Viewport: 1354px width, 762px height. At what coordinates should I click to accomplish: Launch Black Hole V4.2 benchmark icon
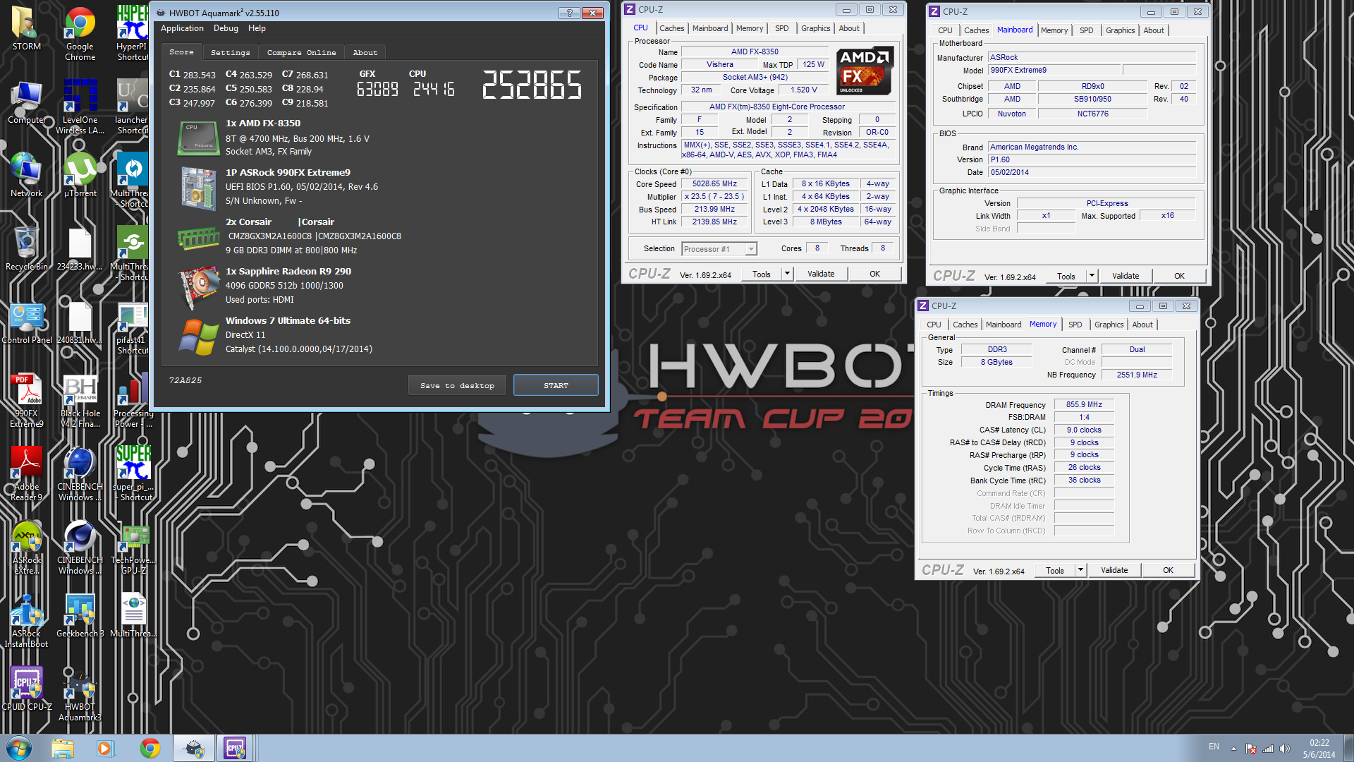point(80,400)
